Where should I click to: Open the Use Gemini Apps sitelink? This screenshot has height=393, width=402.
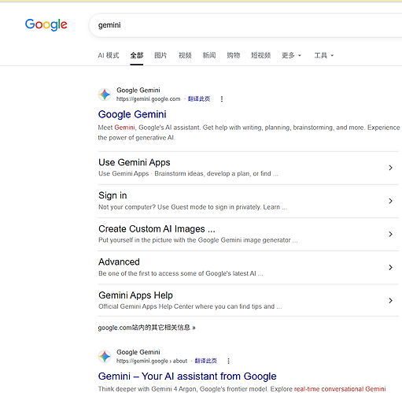click(135, 162)
